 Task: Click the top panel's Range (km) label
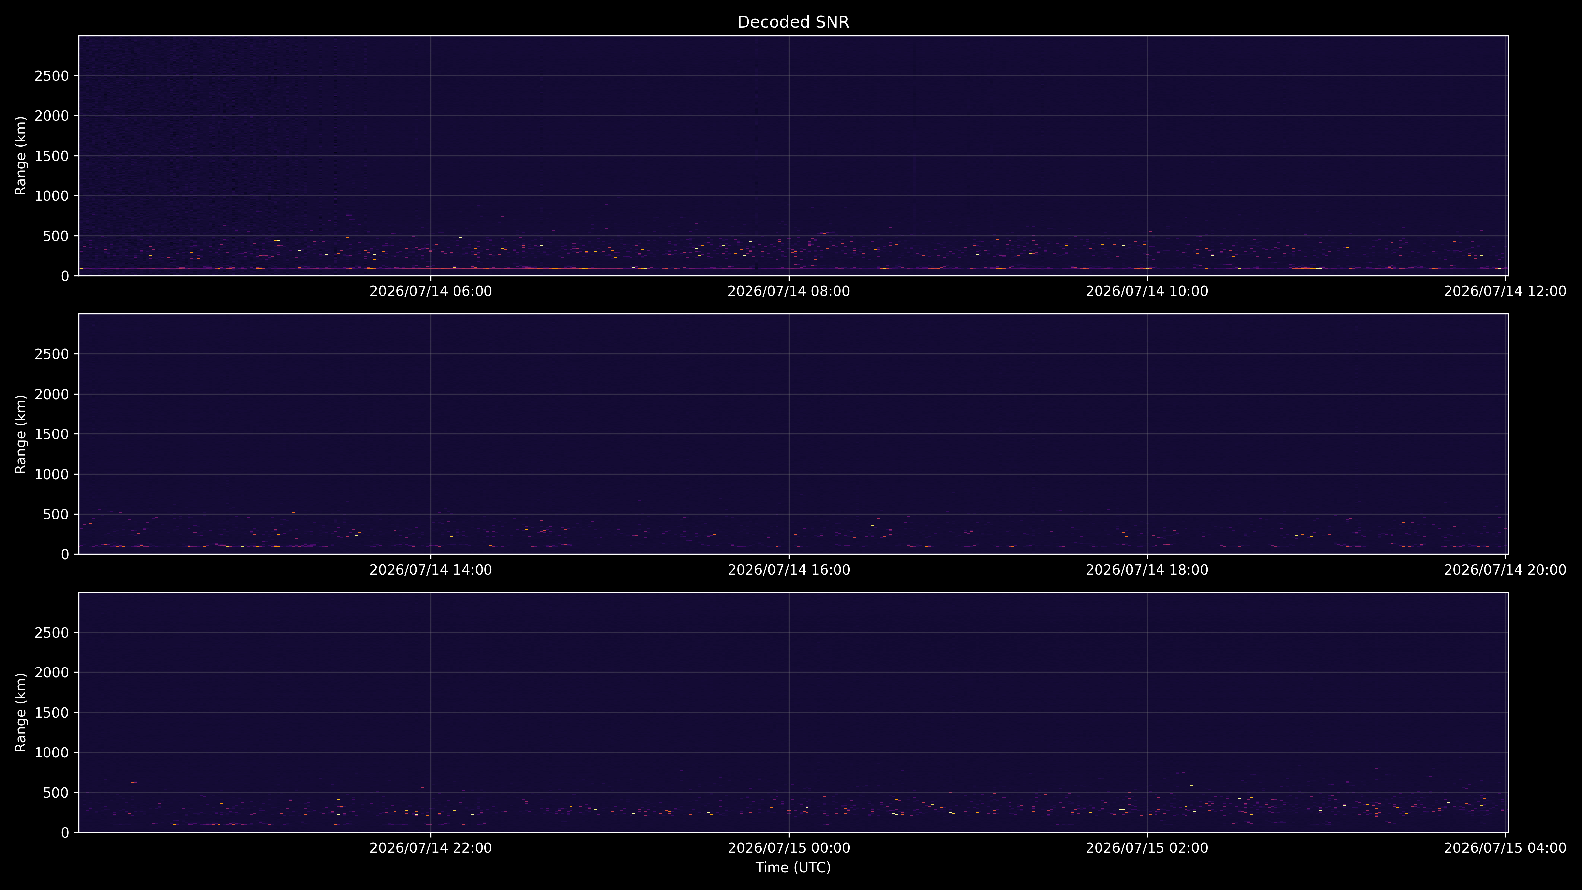[x=21, y=156]
